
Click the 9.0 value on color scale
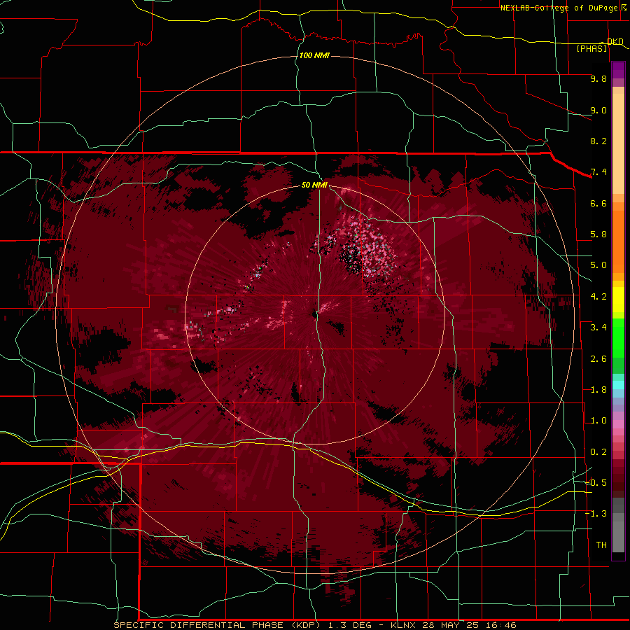pyautogui.click(x=598, y=110)
